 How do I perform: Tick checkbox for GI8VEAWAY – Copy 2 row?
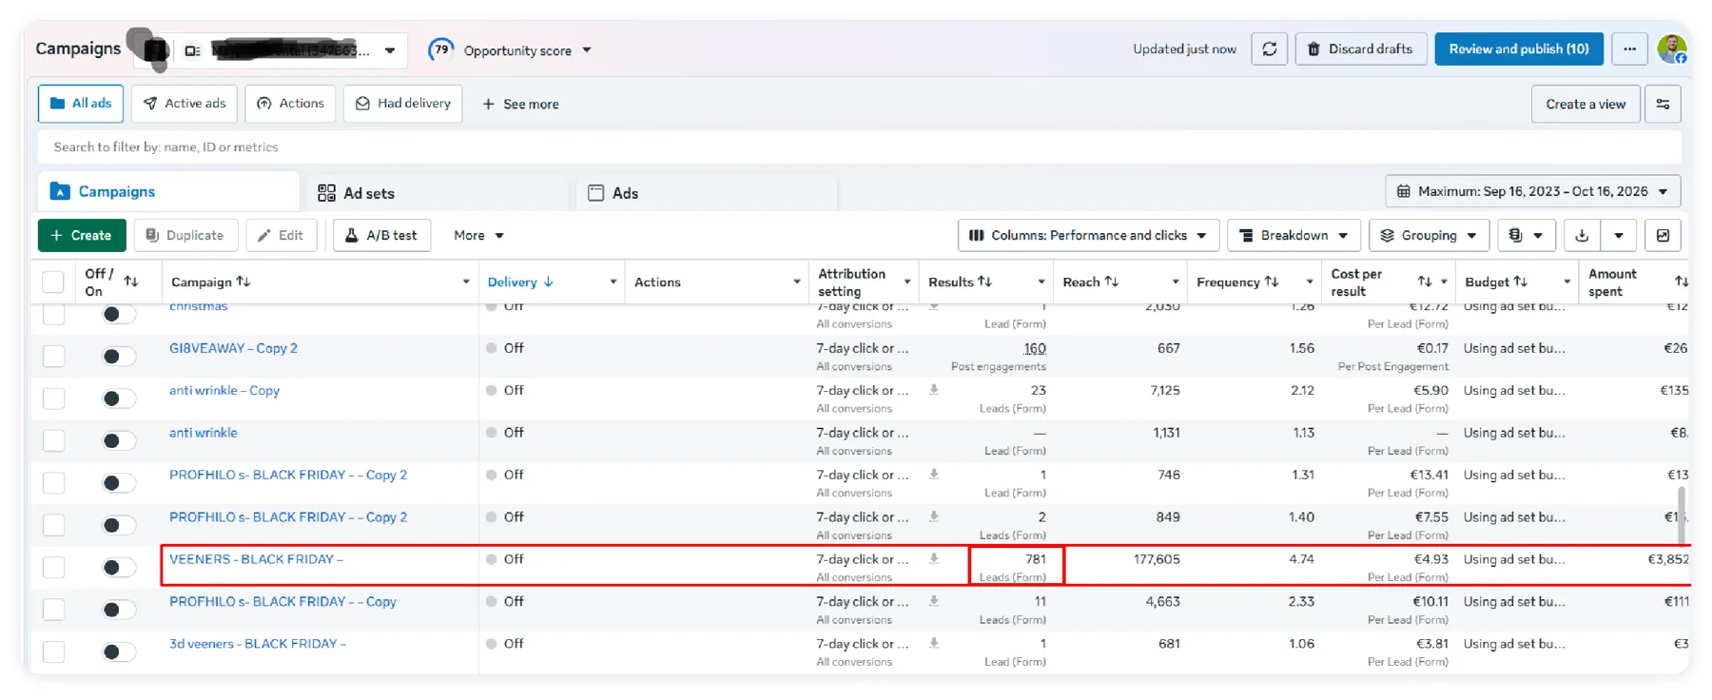tap(53, 356)
